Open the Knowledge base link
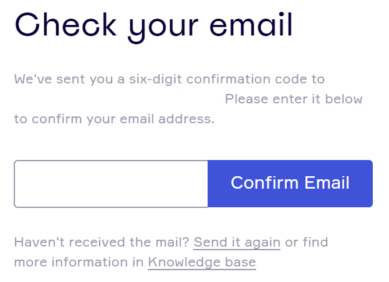Screen dimensions: 389x282 (x=202, y=262)
